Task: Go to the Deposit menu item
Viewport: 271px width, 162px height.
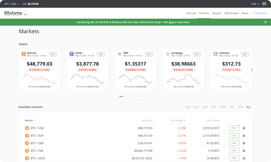Action: coord(217,13)
